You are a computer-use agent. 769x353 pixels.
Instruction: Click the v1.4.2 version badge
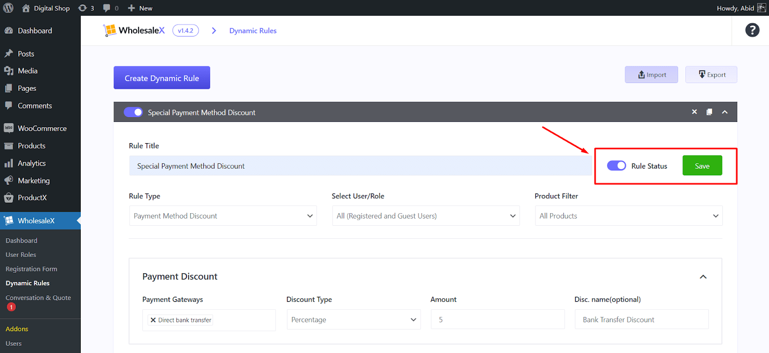coord(186,31)
